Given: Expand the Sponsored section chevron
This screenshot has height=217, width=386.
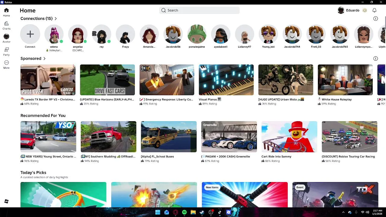Looking at the screenshot, I should [44, 58].
